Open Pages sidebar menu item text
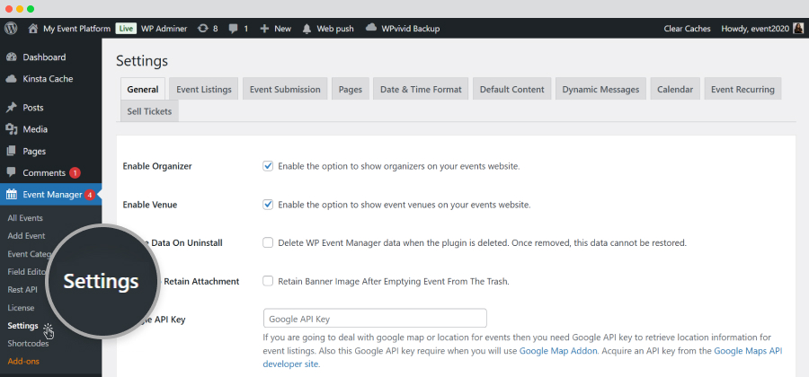The image size is (809, 377). pyautogui.click(x=34, y=152)
